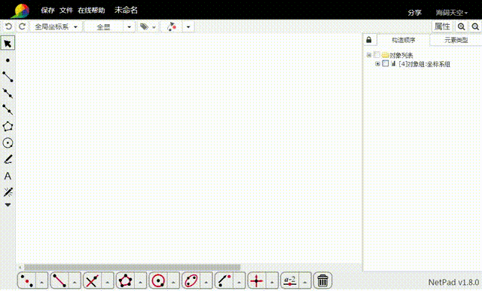482x291 pixels.
Task: Select the ray tool in left sidebar
Action: [x=8, y=109]
